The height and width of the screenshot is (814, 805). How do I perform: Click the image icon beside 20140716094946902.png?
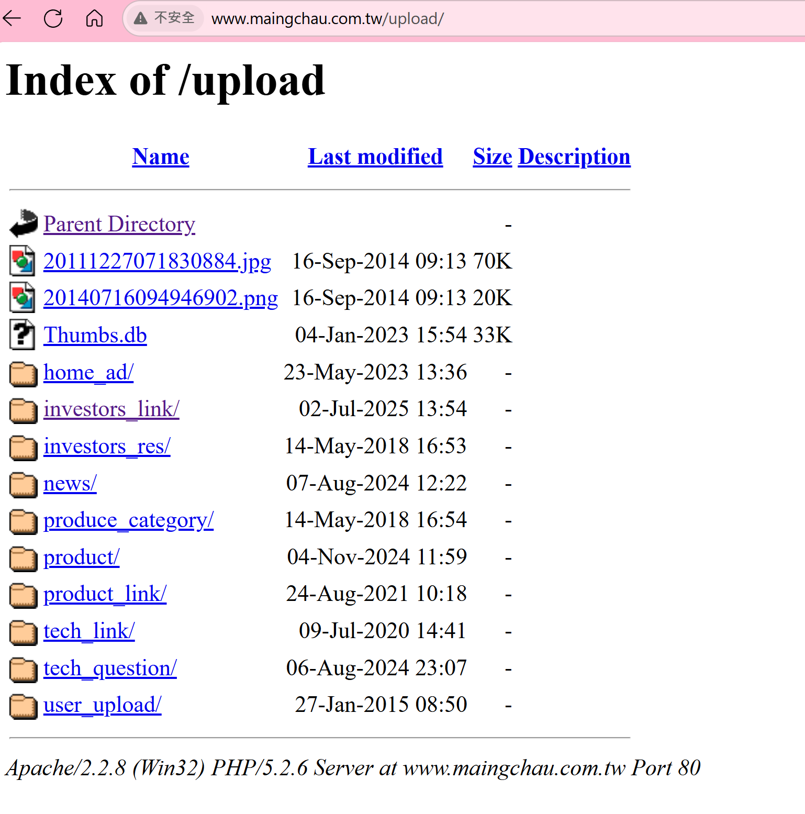pyautogui.click(x=23, y=297)
